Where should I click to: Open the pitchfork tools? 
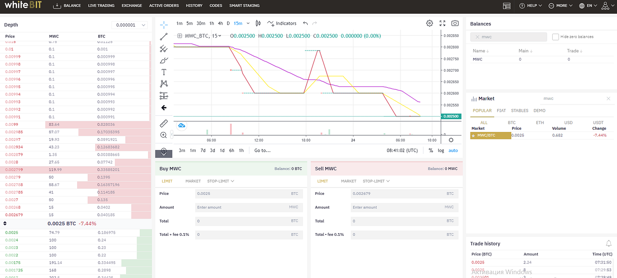pyautogui.click(x=164, y=48)
